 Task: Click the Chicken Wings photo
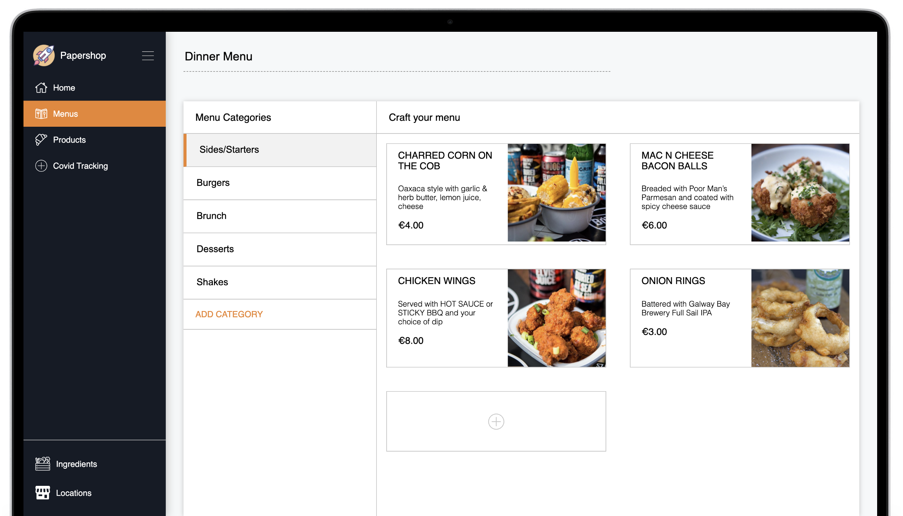pos(556,318)
